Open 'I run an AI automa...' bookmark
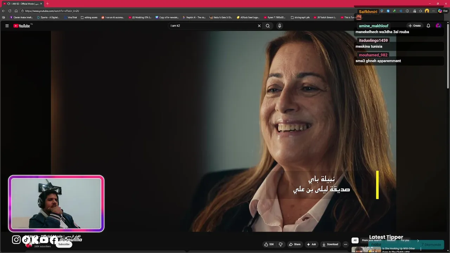450x253 pixels. click(113, 17)
